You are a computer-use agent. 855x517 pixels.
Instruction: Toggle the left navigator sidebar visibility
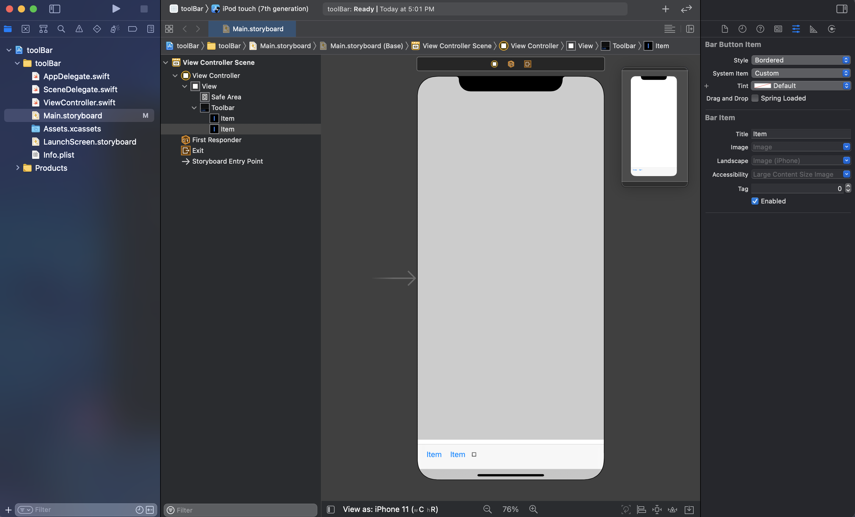[55, 9]
